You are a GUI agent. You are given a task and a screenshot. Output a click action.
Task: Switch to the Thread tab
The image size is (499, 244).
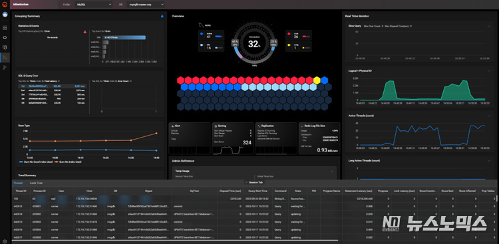[x=18, y=183]
